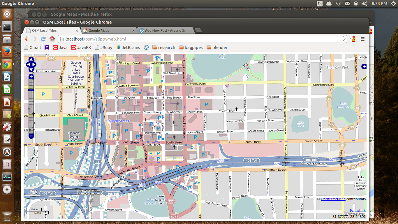Switch to Firefox from the dock

tap(7, 52)
